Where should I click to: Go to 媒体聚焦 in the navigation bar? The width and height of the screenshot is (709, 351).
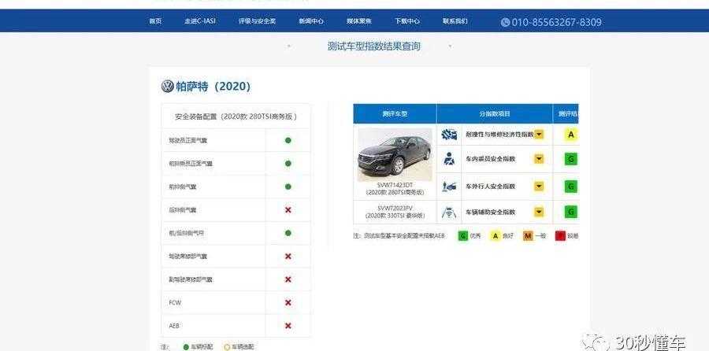coord(359,21)
